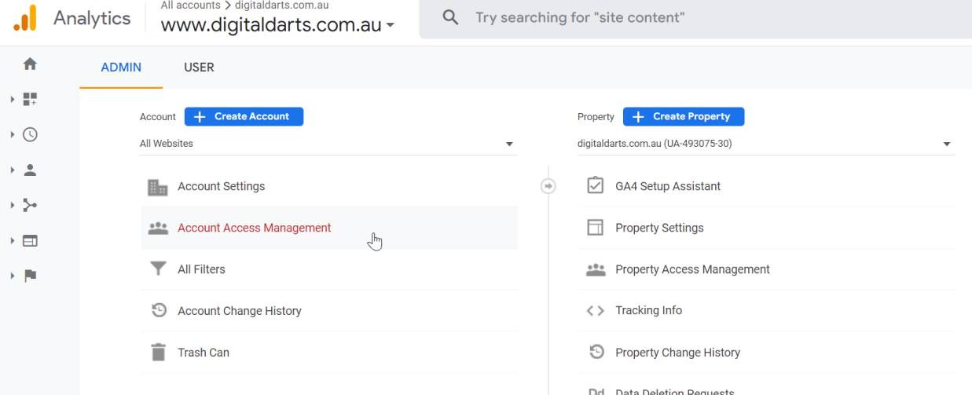Expand the Customization section arrow in sidebar
The width and height of the screenshot is (972, 395).
[x=13, y=99]
